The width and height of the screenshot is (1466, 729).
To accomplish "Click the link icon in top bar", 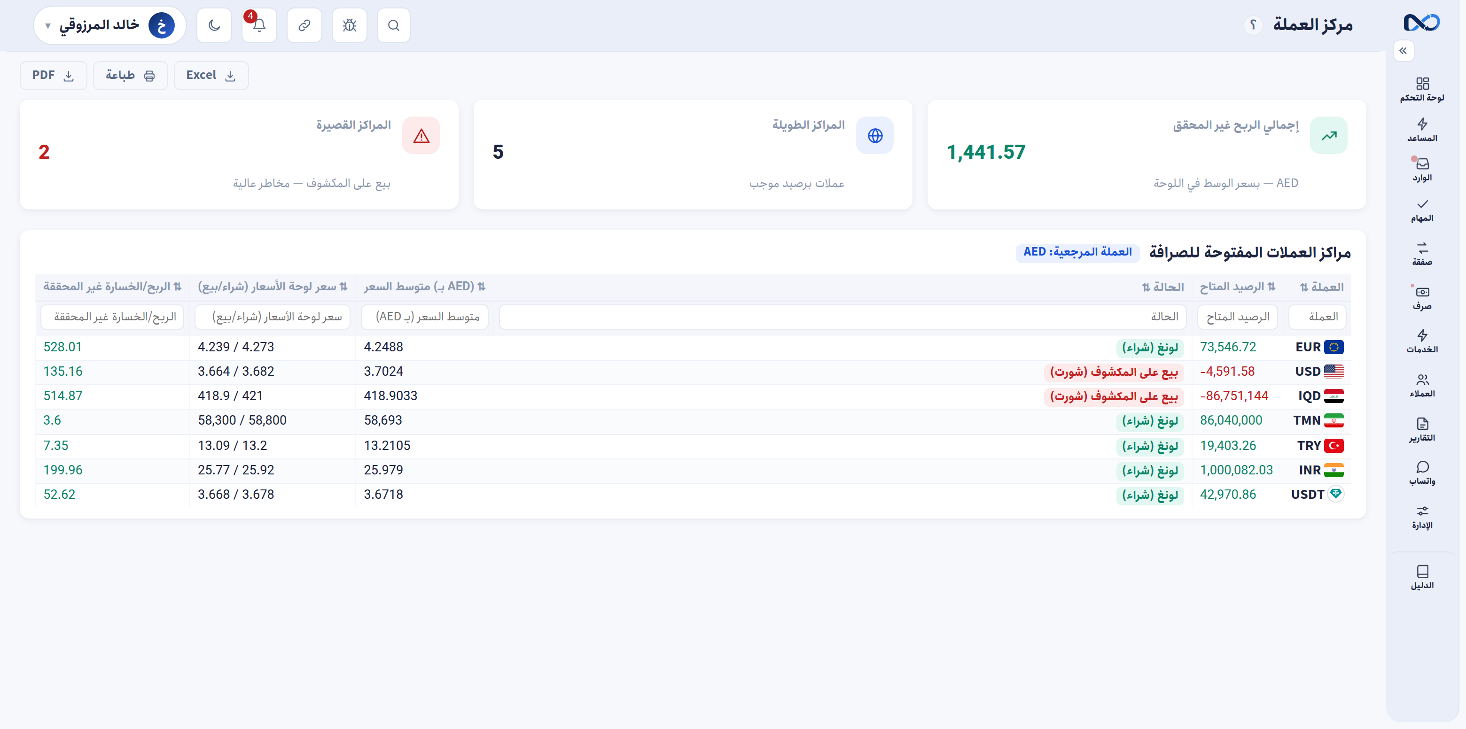I will [x=304, y=26].
